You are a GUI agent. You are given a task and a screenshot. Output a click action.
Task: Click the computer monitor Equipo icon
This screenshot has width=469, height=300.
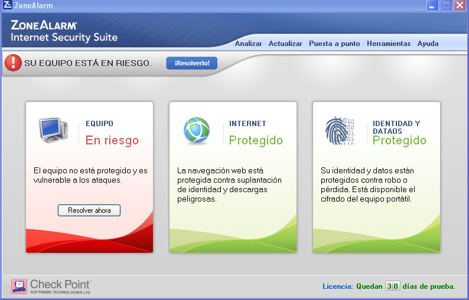point(54,130)
